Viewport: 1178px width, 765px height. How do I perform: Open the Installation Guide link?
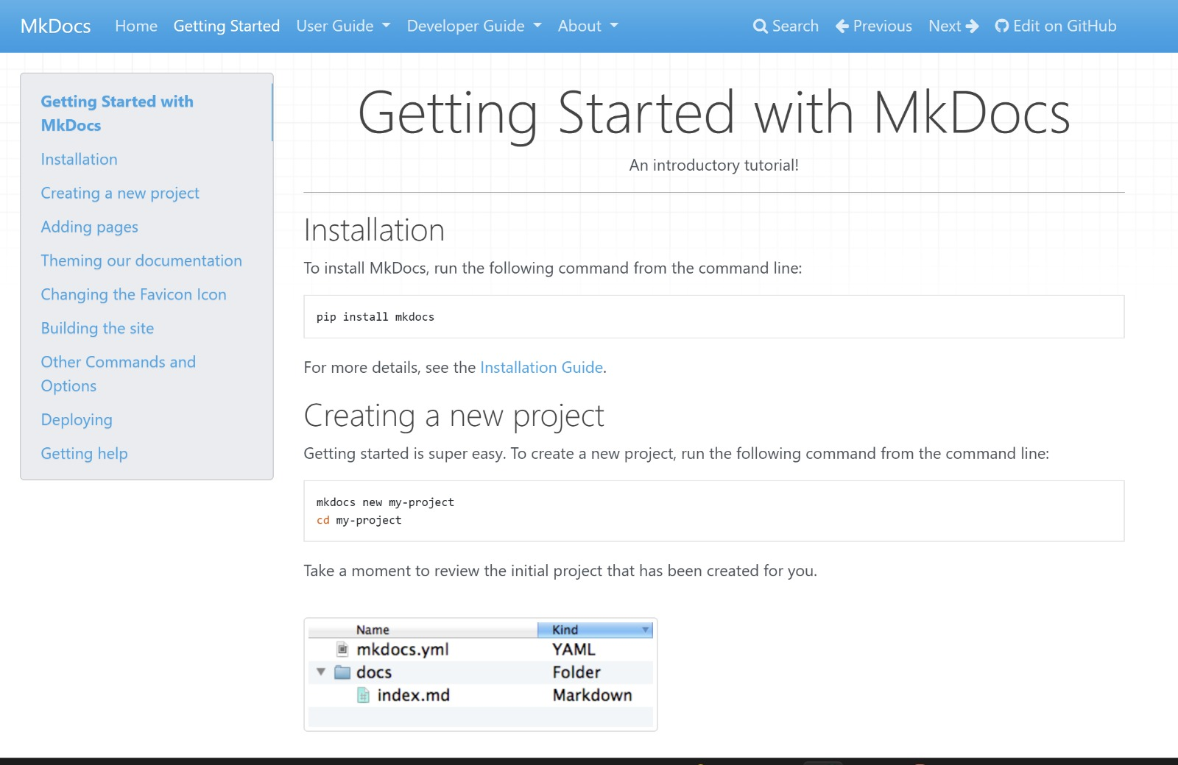(541, 368)
